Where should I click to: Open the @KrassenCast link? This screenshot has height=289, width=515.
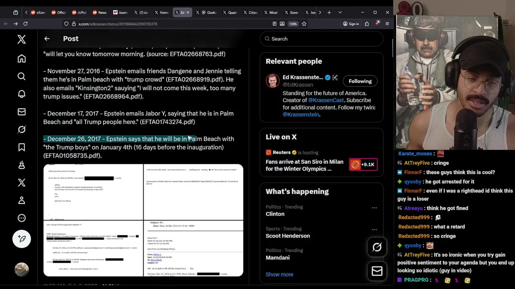coord(326,100)
